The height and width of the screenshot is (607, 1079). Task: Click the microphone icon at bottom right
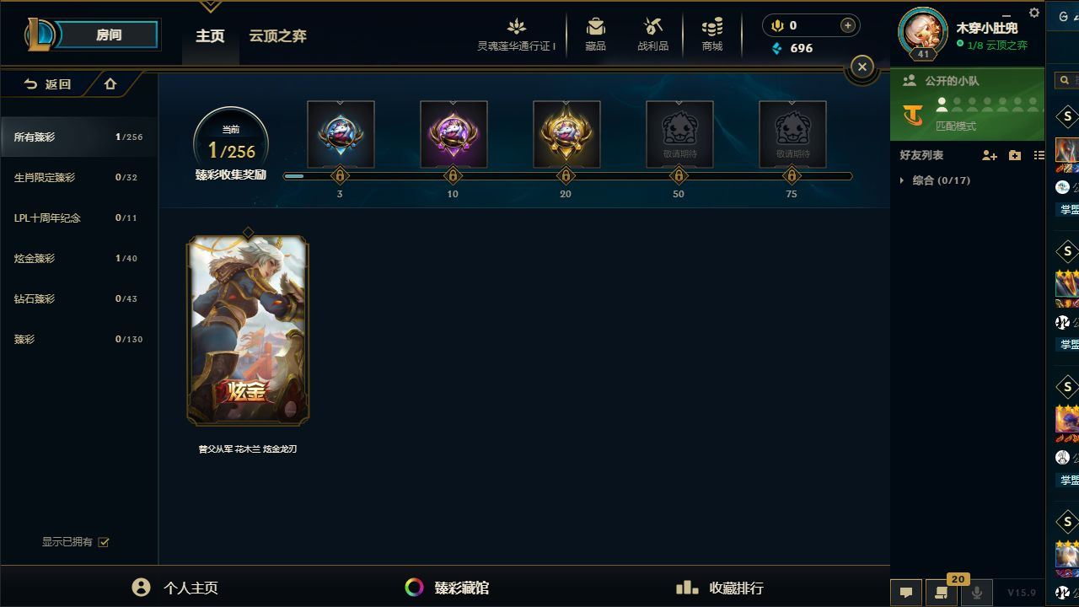[977, 592]
